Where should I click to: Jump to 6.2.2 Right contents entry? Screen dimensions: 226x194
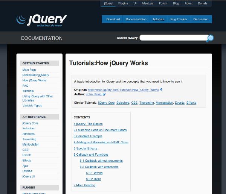click(93, 179)
